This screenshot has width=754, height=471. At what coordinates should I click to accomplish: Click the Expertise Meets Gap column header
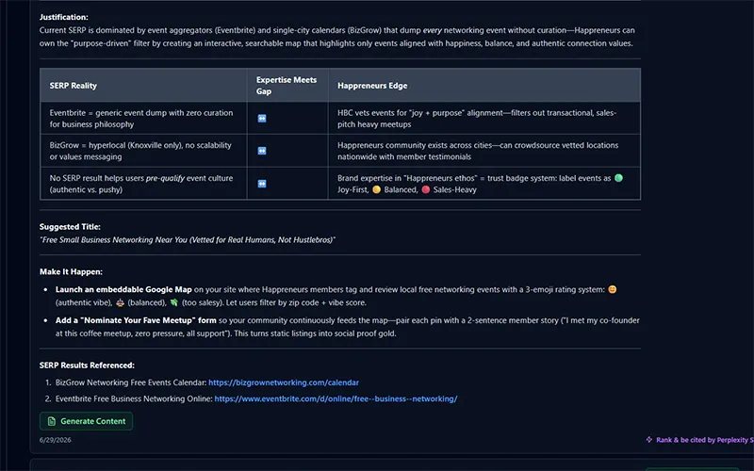click(x=287, y=86)
